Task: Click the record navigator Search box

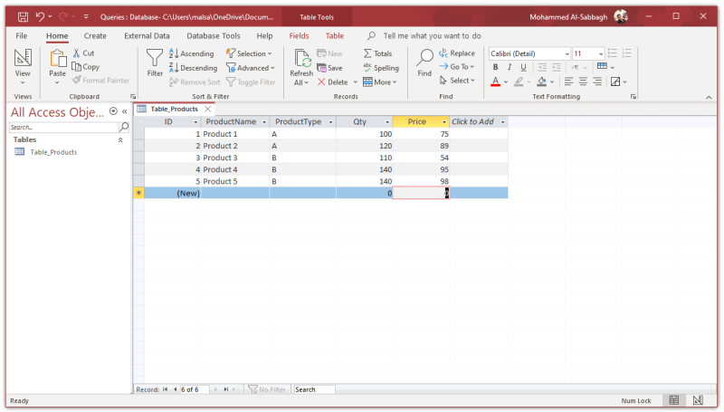Action: tap(314, 390)
